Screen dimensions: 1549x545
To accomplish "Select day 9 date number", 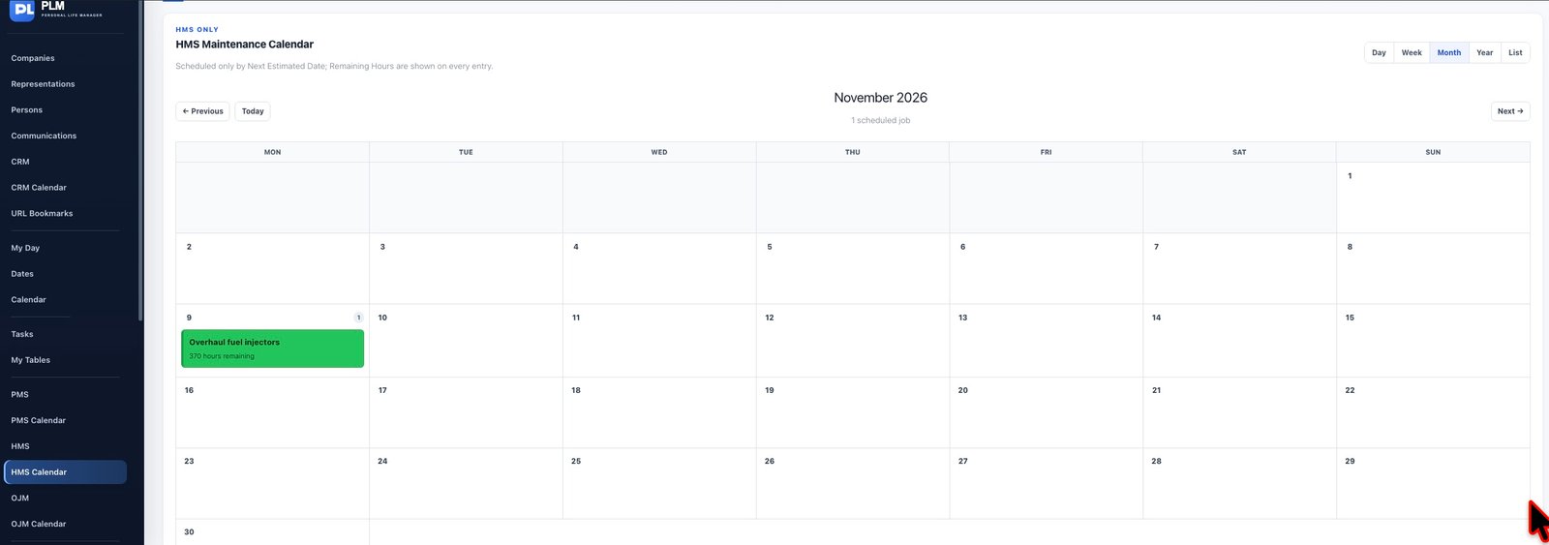I will (189, 318).
